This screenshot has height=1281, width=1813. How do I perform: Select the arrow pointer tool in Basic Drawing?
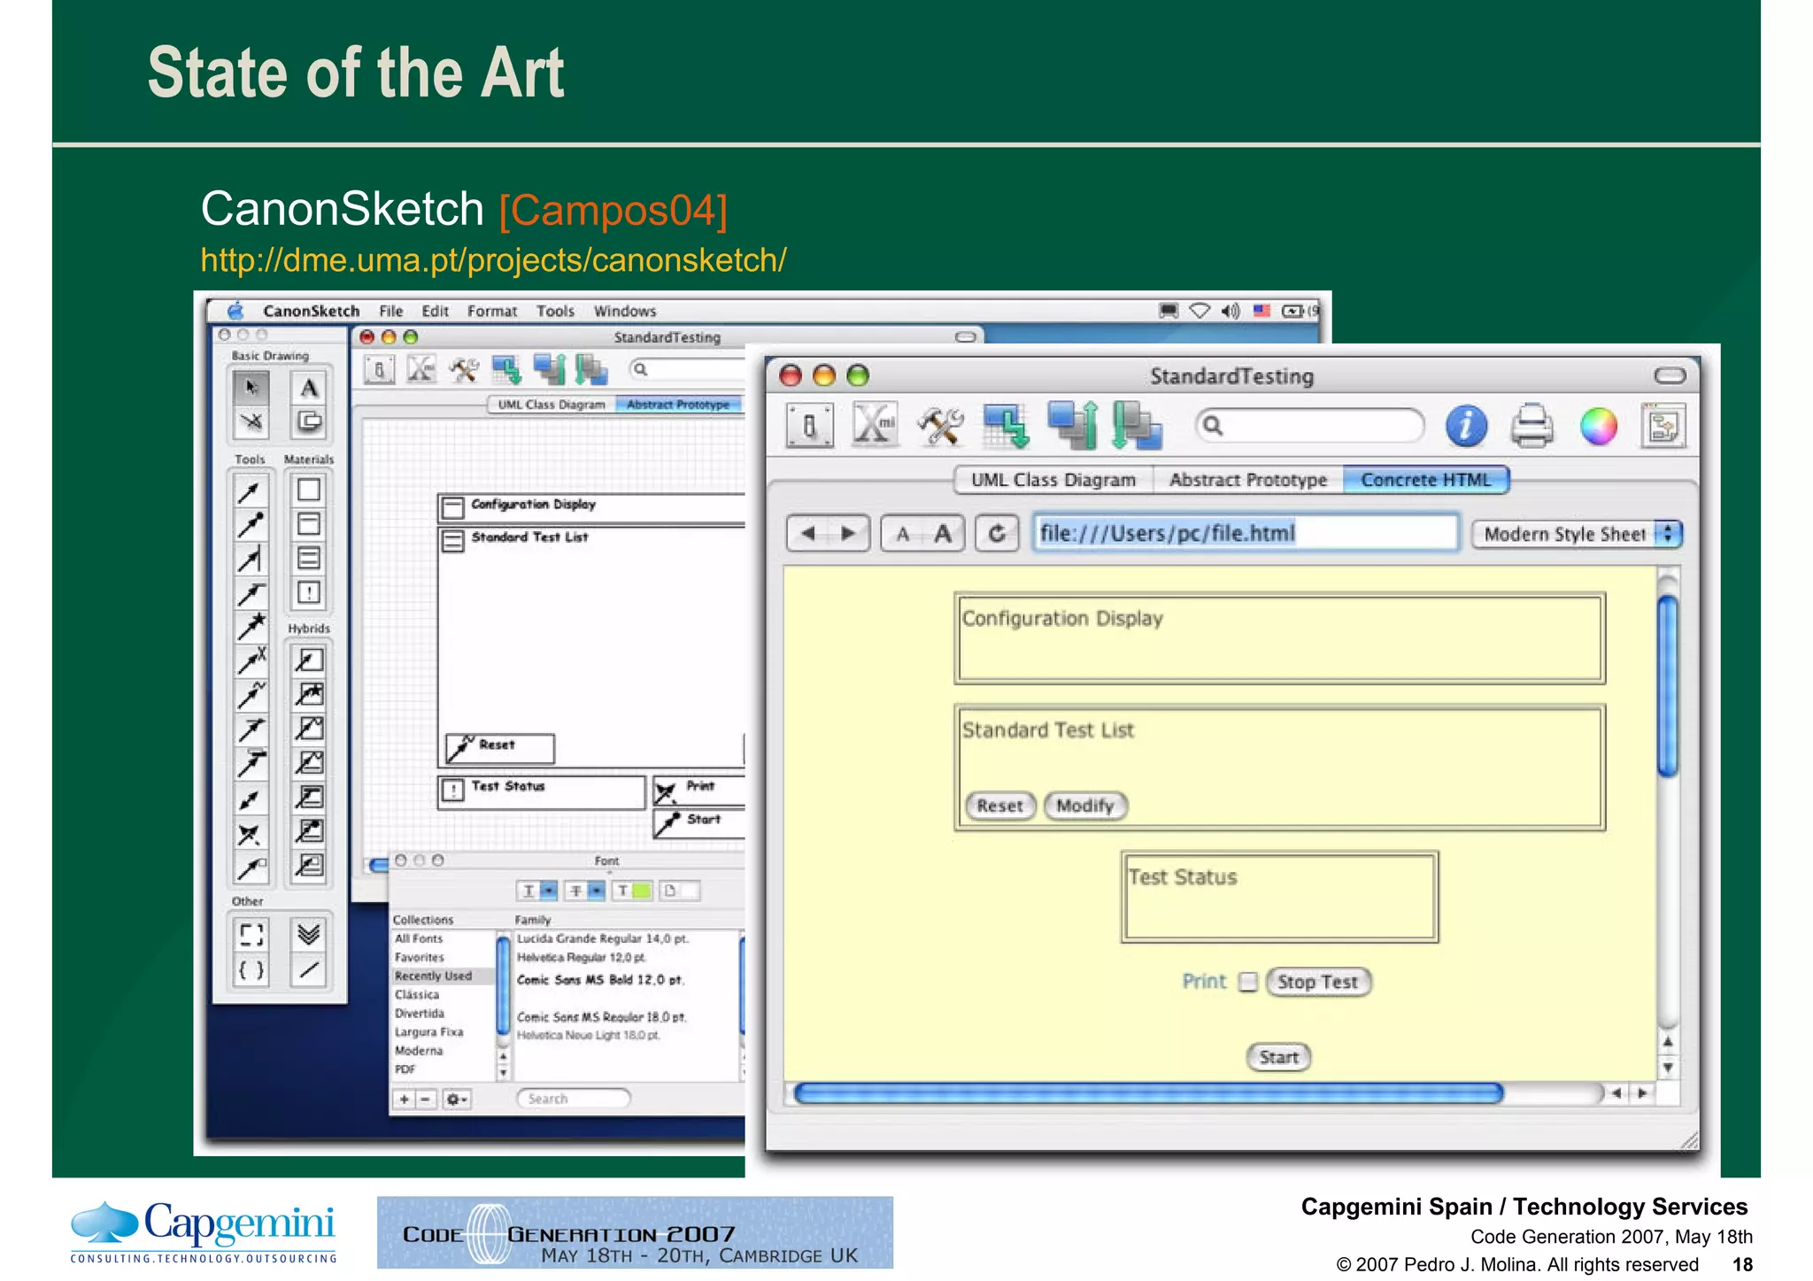point(251,388)
